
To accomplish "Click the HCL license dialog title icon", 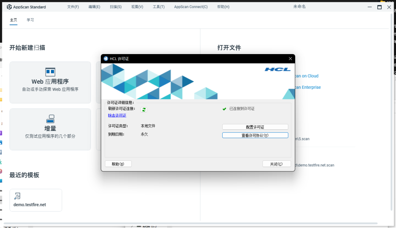I will coord(106,58).
